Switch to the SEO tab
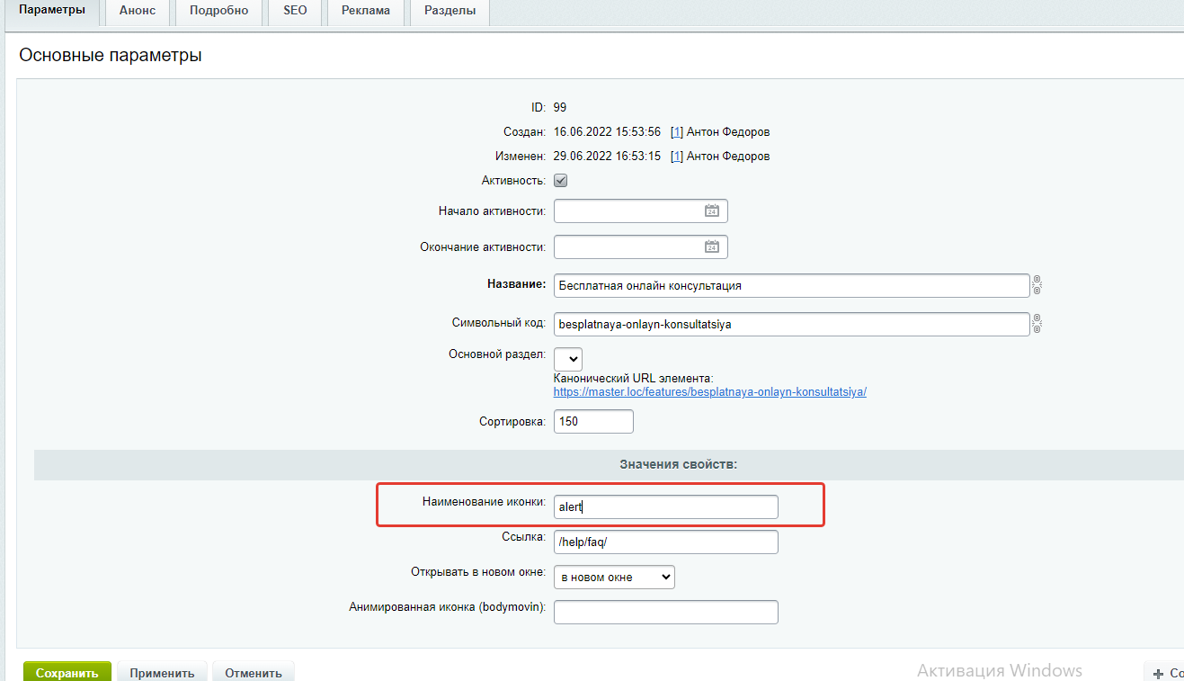Viewport: 1184px width, 681px height. tap(294, 10)
